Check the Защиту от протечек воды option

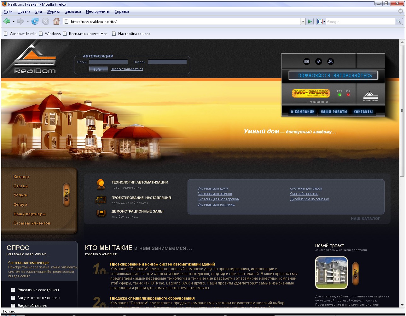pos(13,298)
